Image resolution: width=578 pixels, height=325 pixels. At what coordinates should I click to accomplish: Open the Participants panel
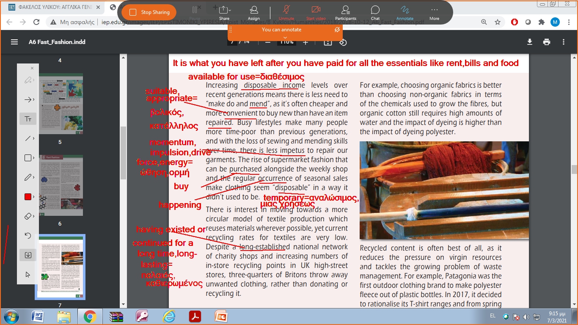[345, 12]
